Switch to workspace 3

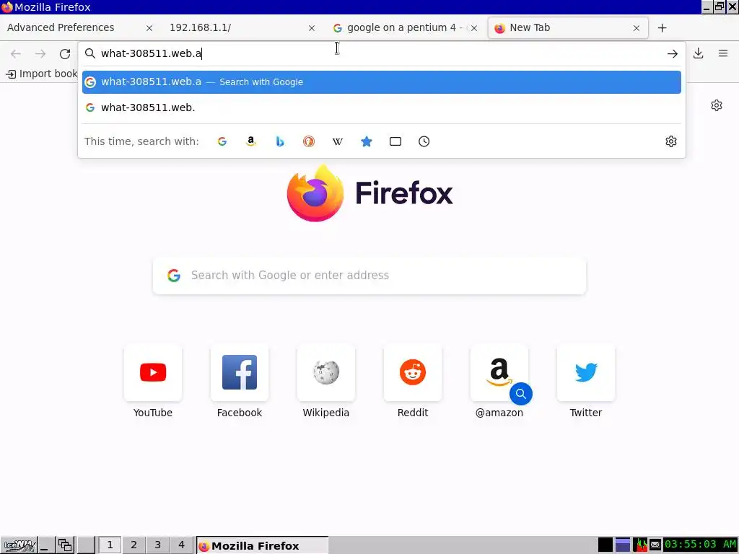point(157,545)
